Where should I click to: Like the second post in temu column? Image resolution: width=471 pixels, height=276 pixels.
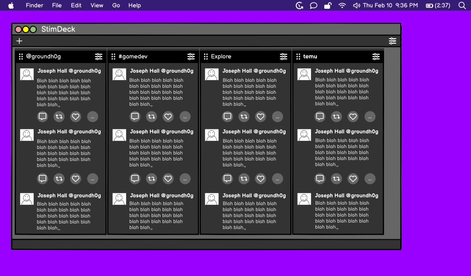(353, 178)
